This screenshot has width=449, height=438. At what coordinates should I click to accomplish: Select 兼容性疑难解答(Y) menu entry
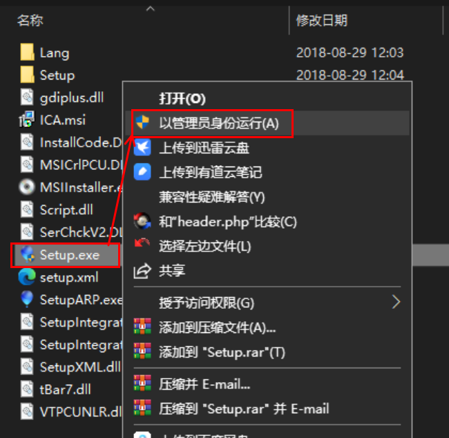(212, 197)
